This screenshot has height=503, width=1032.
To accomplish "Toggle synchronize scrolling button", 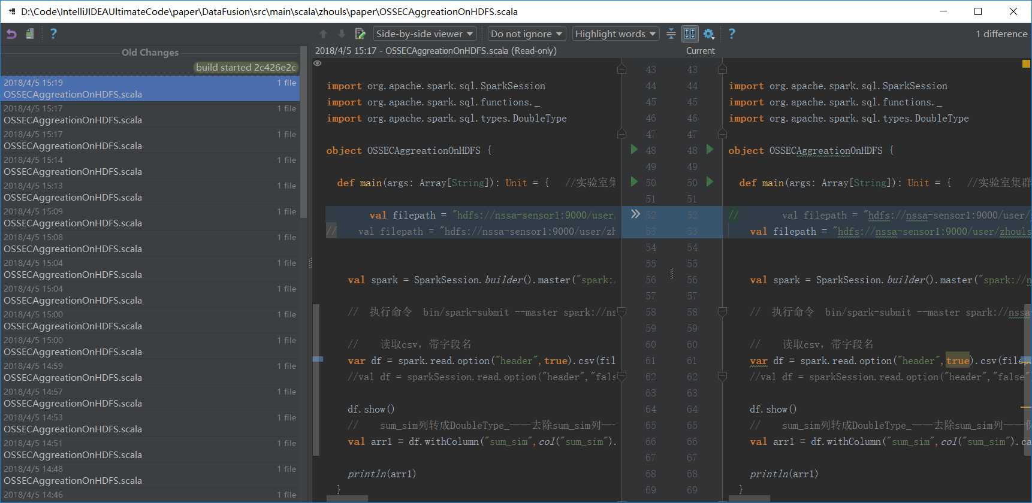I will [690, 34].
